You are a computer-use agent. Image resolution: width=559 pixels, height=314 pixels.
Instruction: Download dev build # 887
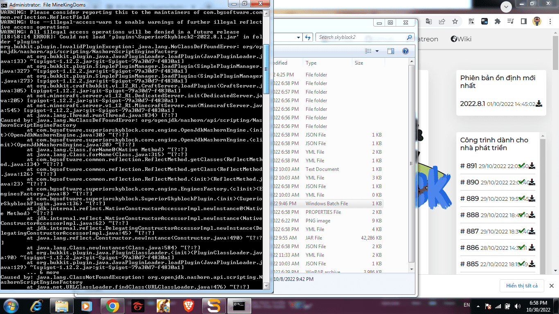pos(532,231)
